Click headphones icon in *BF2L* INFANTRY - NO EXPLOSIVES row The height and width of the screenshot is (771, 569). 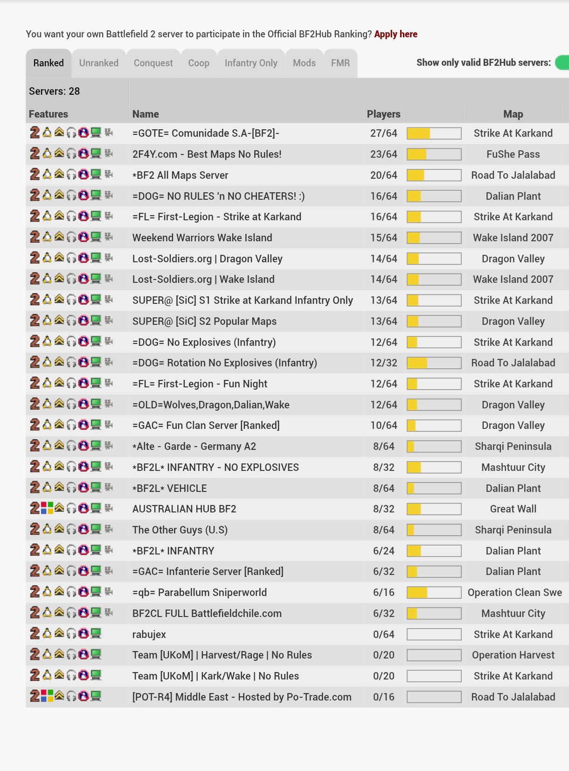coord(71,467)
